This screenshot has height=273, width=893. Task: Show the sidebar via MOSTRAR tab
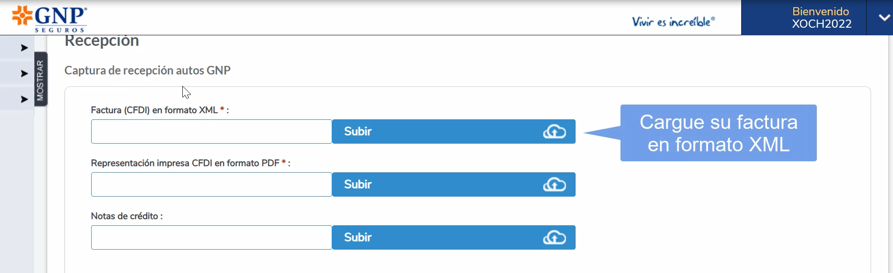(x=41, y=79)
